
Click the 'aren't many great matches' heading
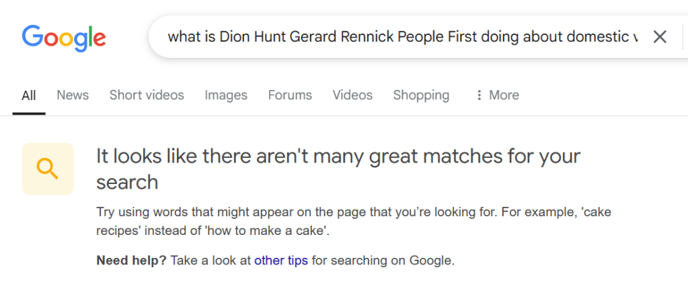(x=338, y=157)
